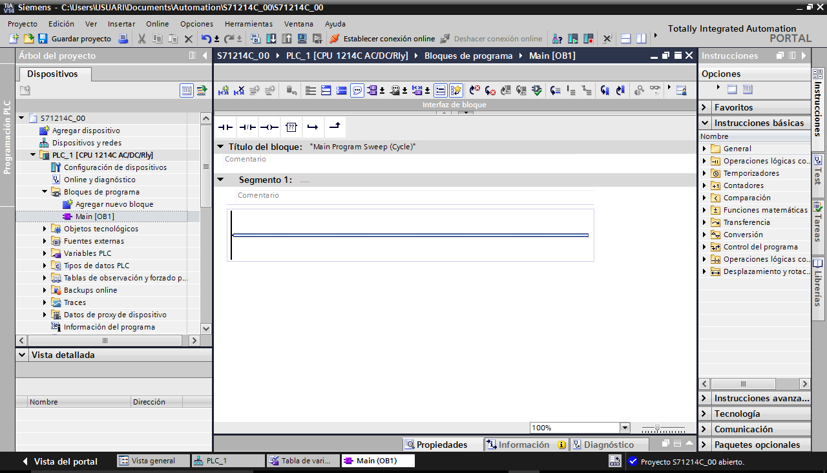Open the zoom level 100% dropdown

coord(624,428)
